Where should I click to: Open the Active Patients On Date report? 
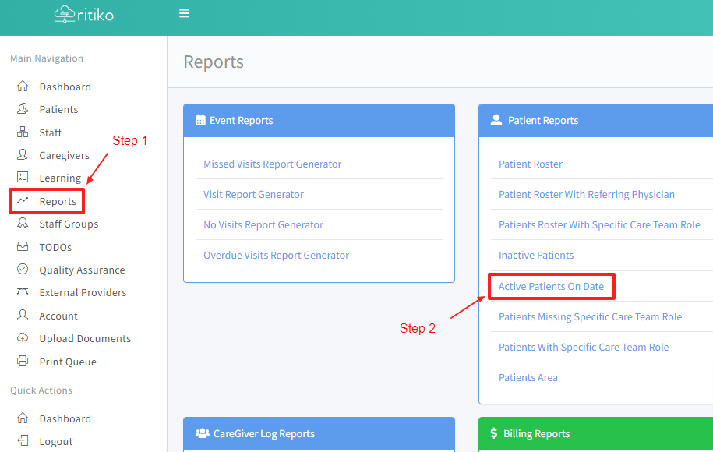tap(551, 286)
